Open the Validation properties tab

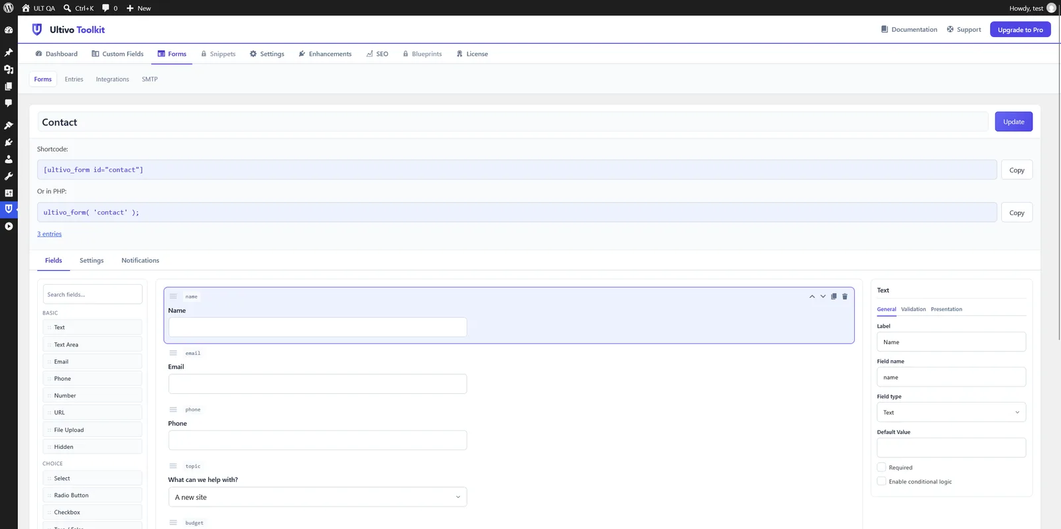[913, 309]
